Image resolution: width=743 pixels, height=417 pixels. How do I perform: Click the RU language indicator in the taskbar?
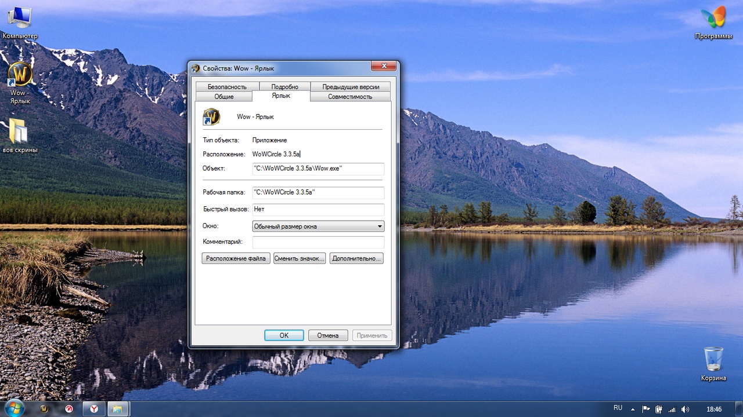(618, 408)
